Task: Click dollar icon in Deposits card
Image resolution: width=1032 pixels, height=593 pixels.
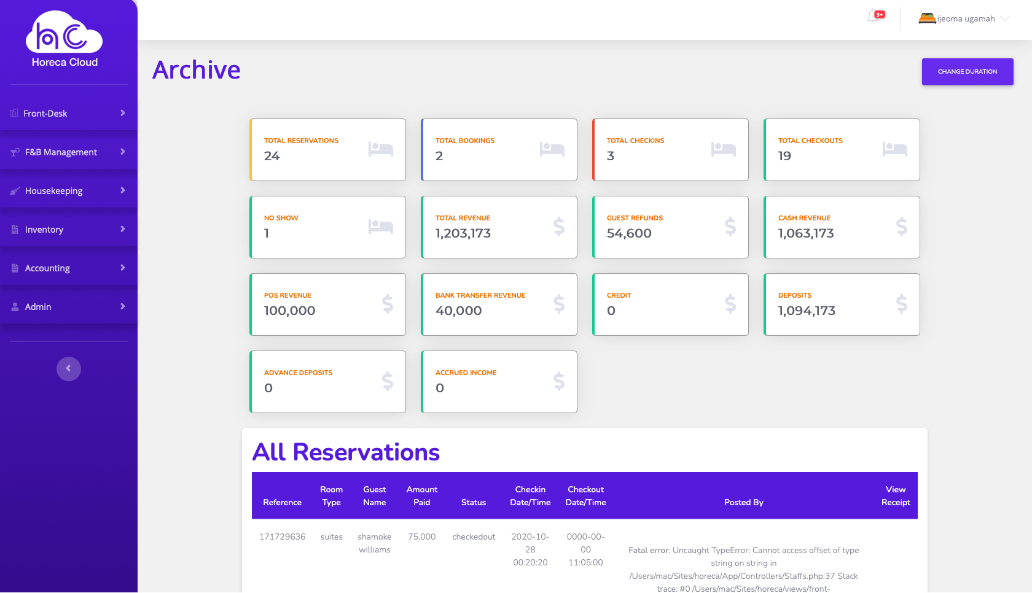Action: [902, 304]
